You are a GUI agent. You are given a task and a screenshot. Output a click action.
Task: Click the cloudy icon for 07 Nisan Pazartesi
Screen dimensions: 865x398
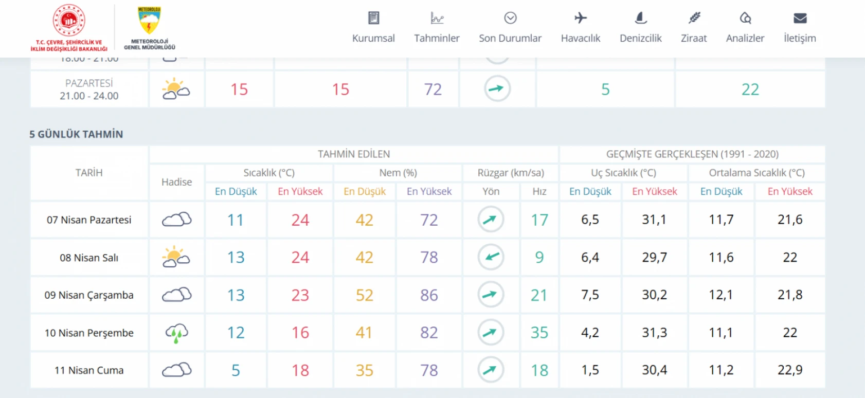coord(176,220)
